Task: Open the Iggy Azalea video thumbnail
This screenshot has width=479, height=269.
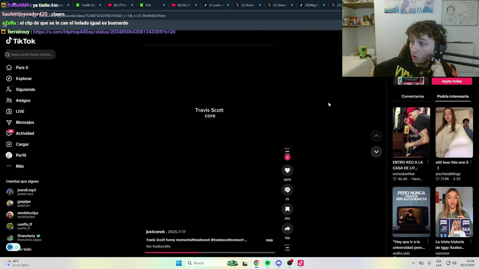Action: coord(454,212)
